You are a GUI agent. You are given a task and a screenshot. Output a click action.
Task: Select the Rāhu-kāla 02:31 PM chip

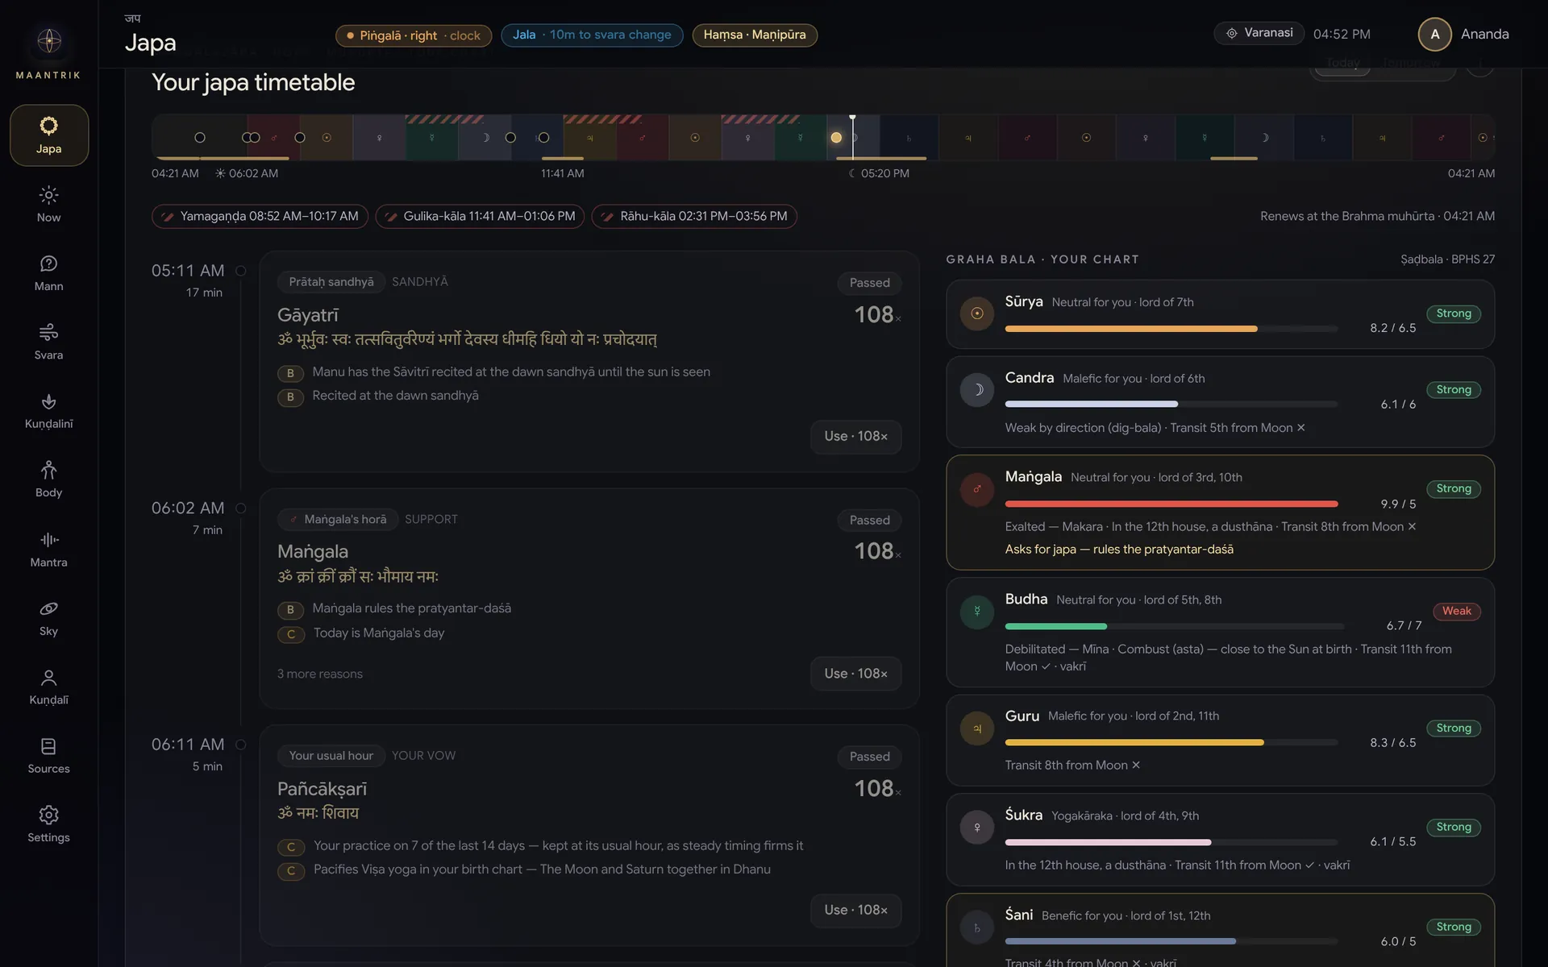tap(694, 217)
